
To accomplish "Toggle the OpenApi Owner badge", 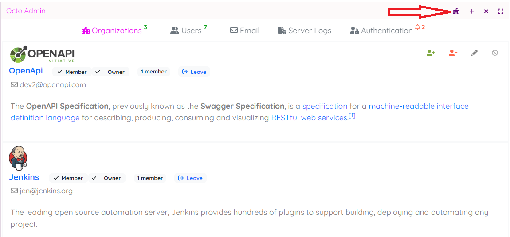I will click(x=110, y=72).
